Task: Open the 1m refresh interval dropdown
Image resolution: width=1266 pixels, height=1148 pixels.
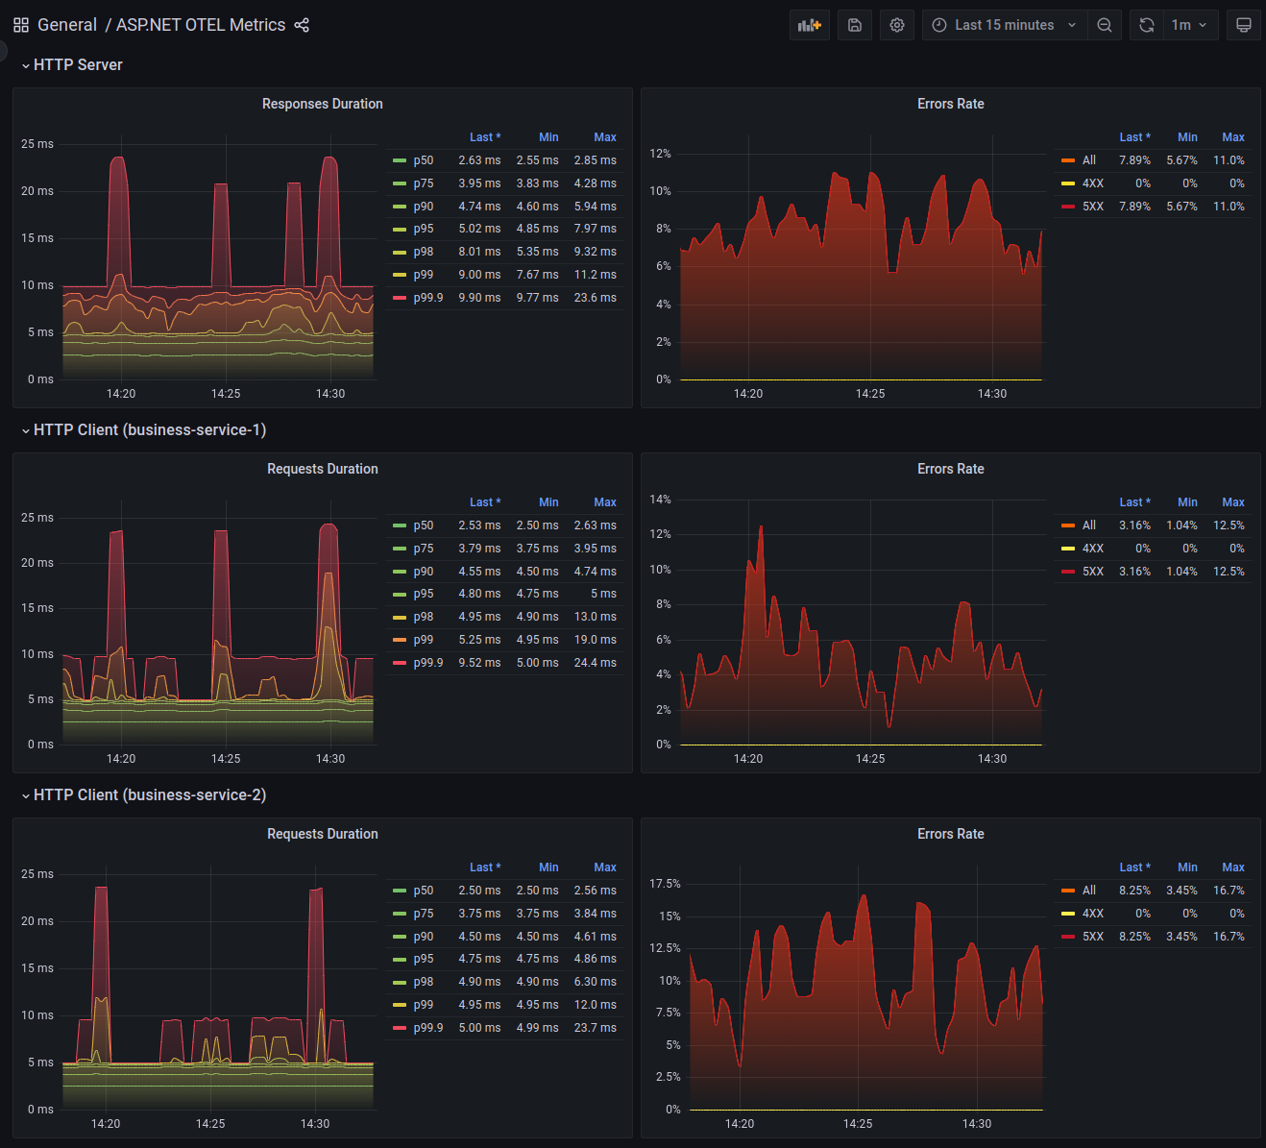Action: [1190, 24]
